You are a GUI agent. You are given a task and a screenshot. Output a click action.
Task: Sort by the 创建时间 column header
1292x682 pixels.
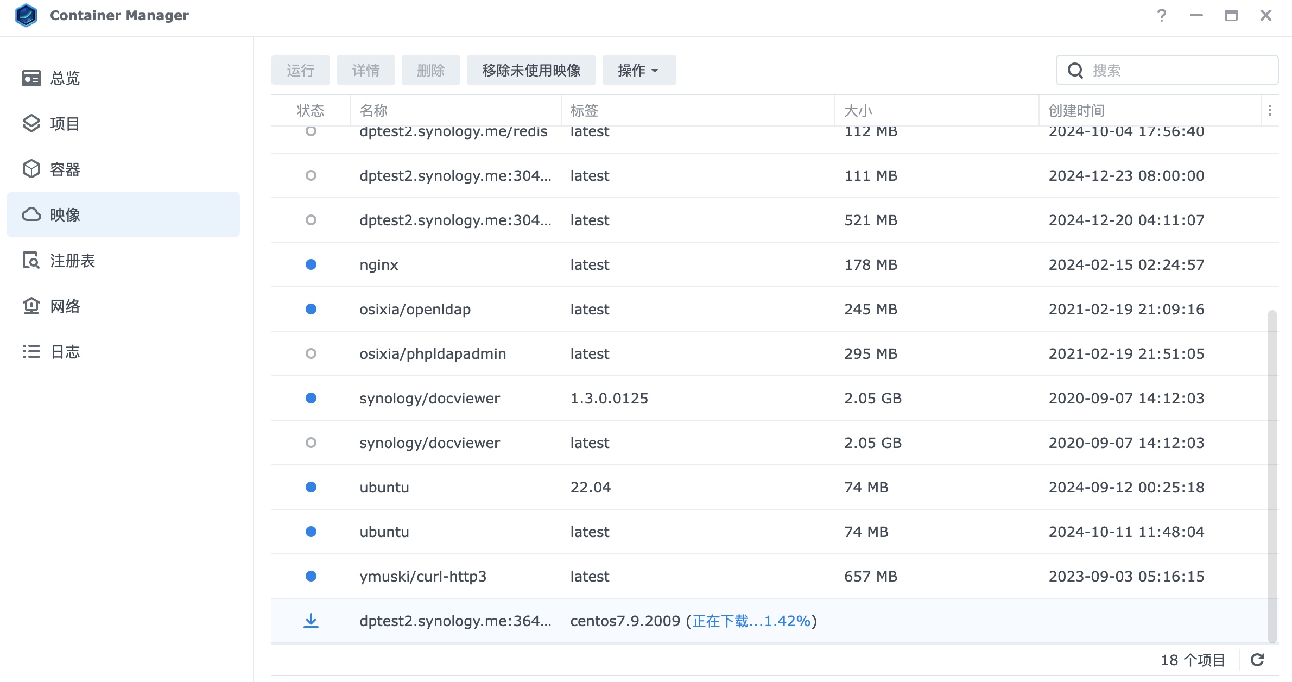1076,111
